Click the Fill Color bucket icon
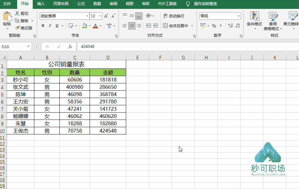This screenshot has width=299, height=189. pos(85,25)
